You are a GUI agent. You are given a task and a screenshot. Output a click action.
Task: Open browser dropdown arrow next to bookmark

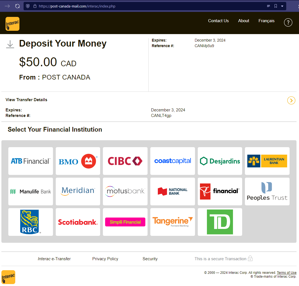point(282,6)
